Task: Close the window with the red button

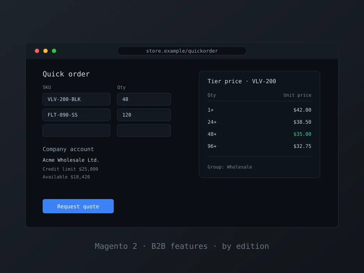Action: tap(37, 51)
